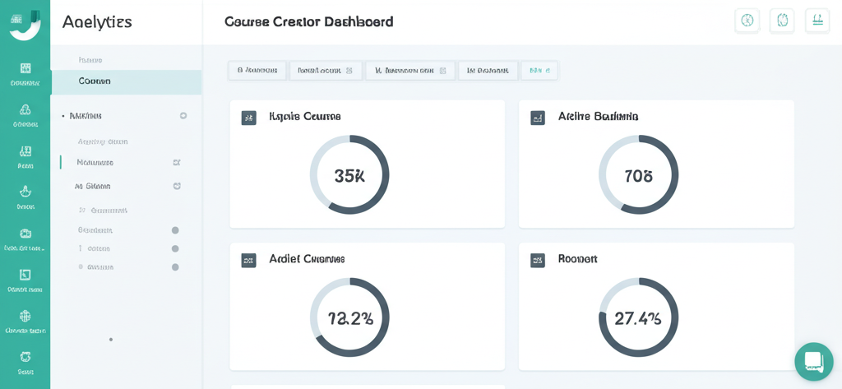Open the grid dashboard icon in the green sidebar

point(25,67)
